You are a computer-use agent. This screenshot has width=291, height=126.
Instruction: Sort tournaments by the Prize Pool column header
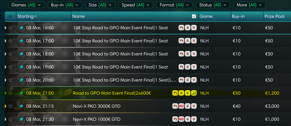(x=274, y=16)
